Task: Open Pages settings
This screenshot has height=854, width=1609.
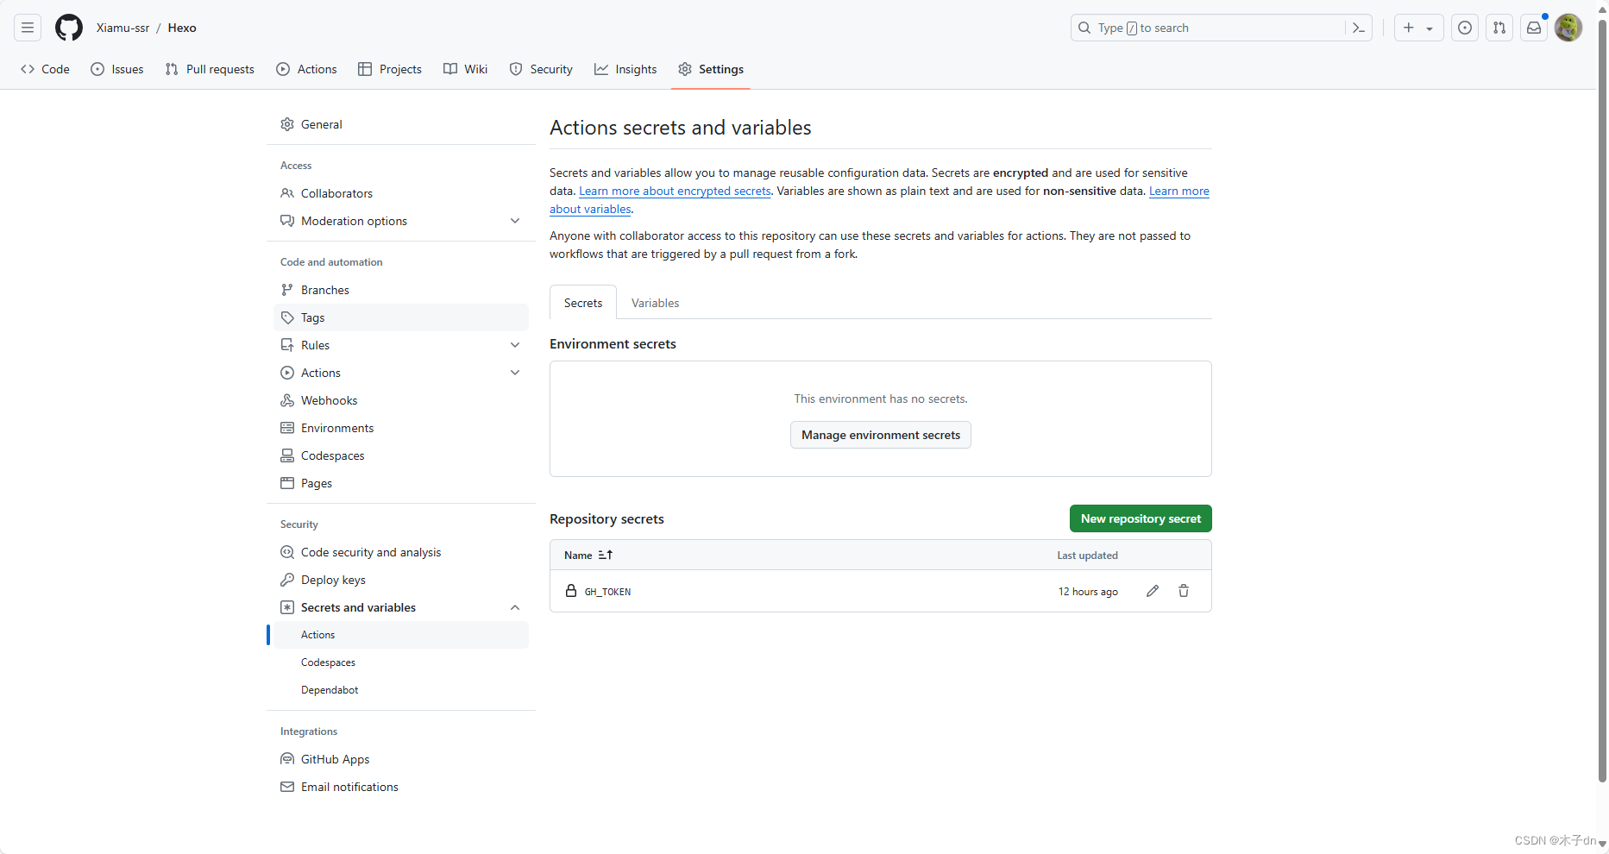Action: coord(401,483)
